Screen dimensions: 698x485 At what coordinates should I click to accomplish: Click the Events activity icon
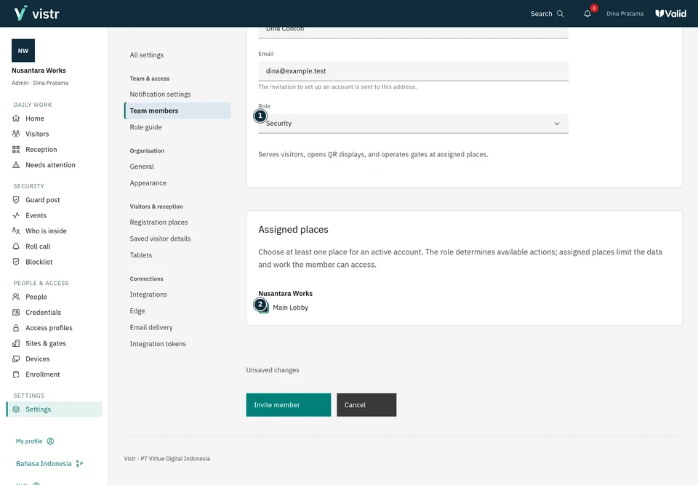(x=16, y=215)
